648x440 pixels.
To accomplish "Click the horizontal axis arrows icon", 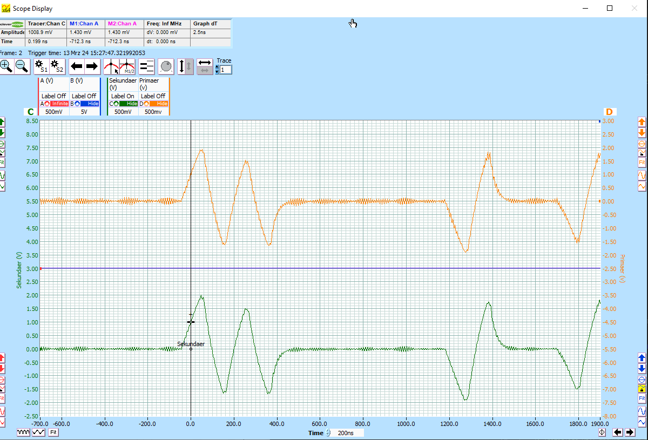I will pos(205,66).
